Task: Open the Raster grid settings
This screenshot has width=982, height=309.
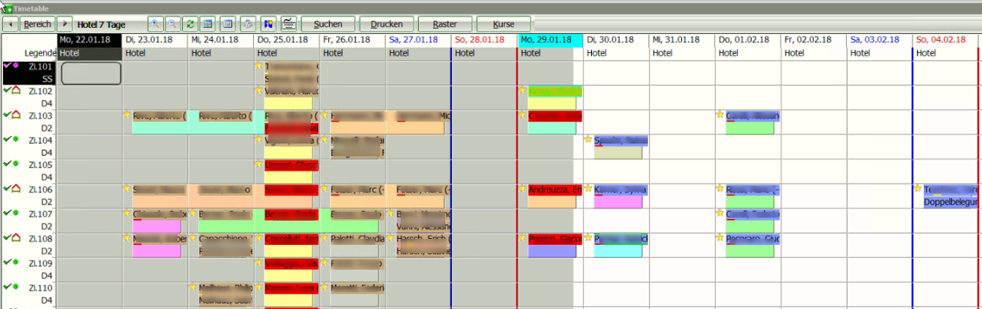Action: (445, 24)
